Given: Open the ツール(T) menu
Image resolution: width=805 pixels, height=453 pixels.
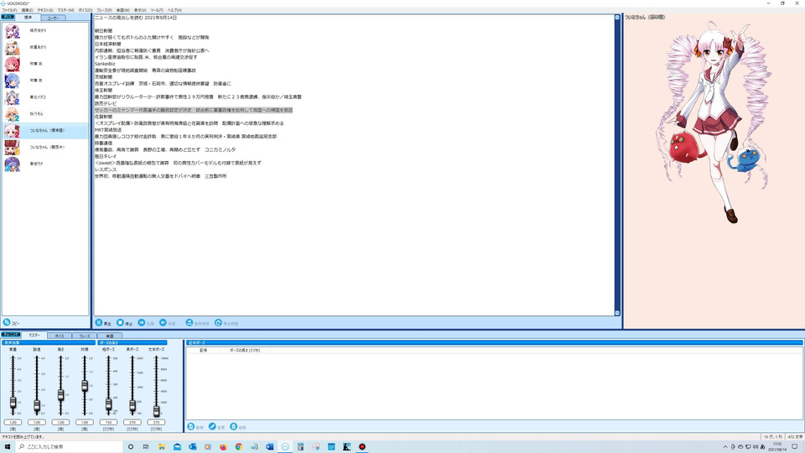Looking at the screenshot, I should coord(157,10).
